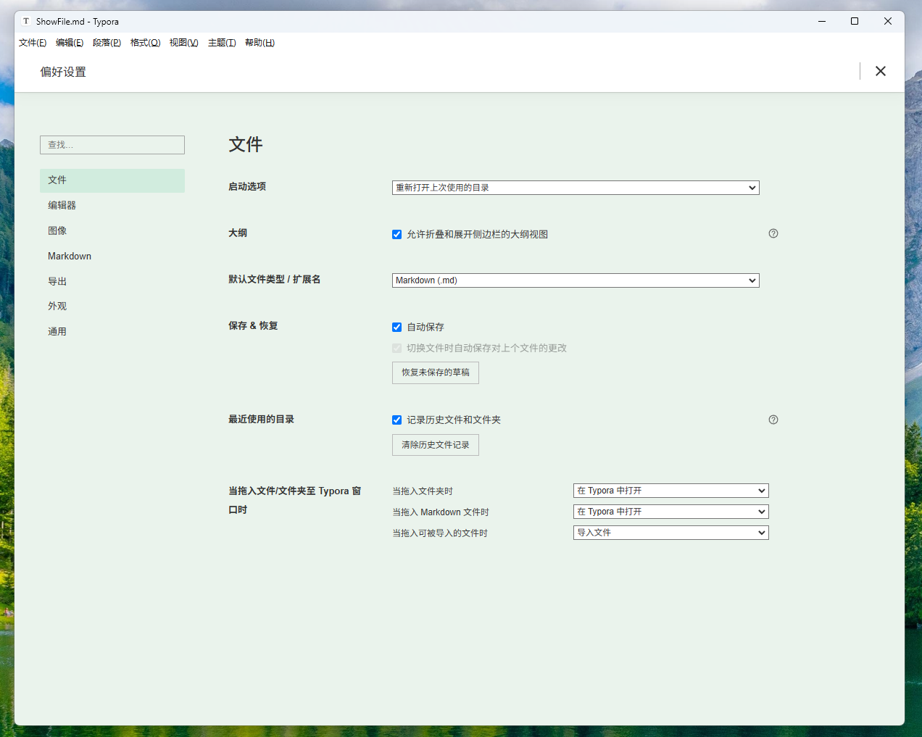This screenshot has height=737, width=922.
Task: Click the 默认文件类型 / 扩展名 label
Action: pyautogui.click(x=275, y=280)
